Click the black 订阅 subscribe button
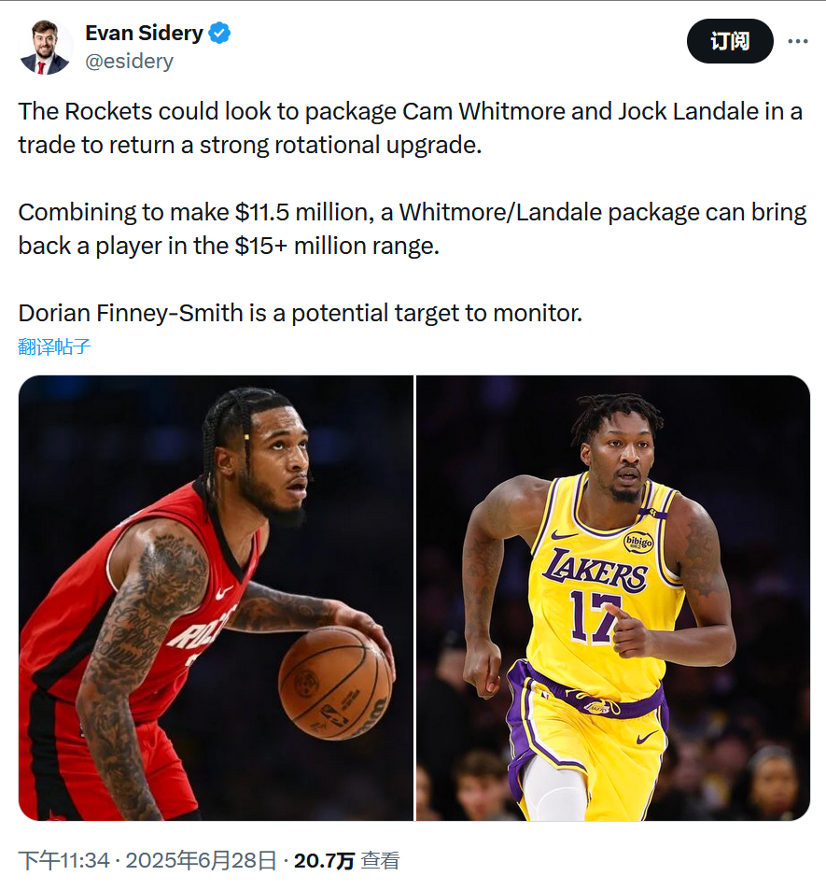This screenshot has height=890, width=826. [730, 41]
